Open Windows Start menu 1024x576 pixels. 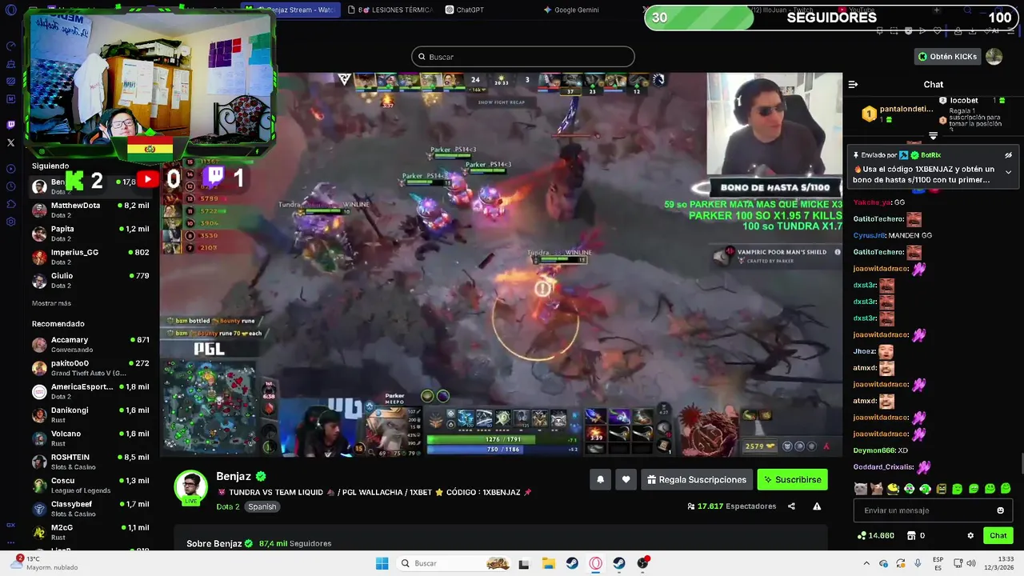(x=382, y=563)
